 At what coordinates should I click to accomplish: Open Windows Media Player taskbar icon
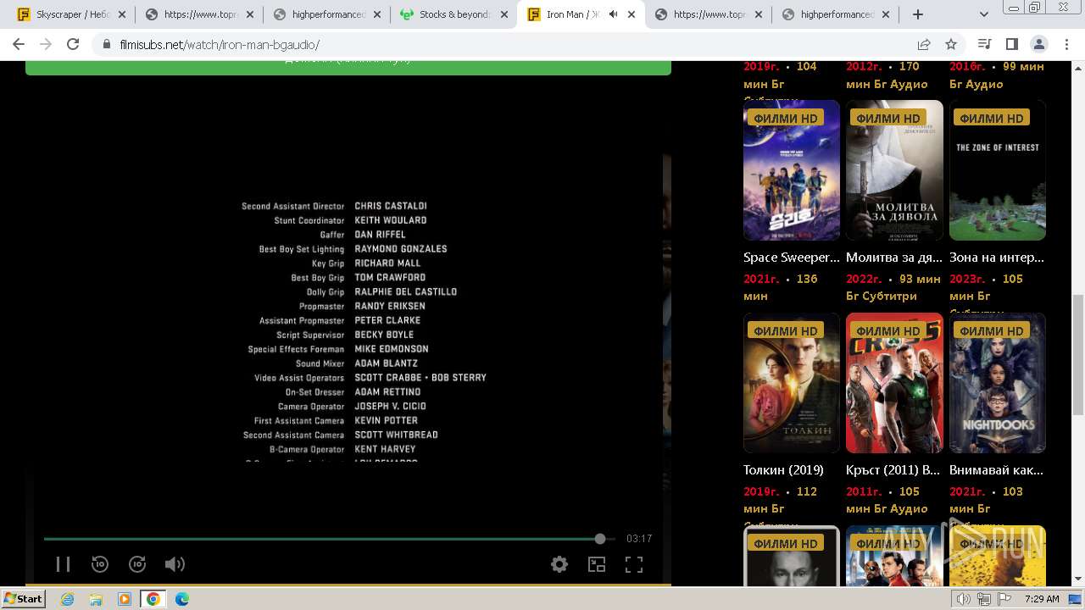(x=125, y=599)
